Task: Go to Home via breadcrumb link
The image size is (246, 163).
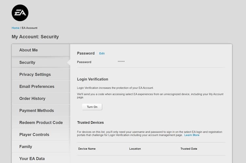Action: (15, 28)
